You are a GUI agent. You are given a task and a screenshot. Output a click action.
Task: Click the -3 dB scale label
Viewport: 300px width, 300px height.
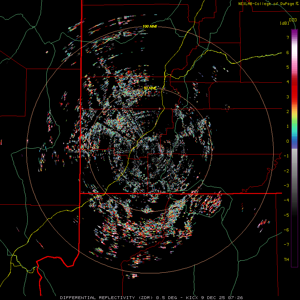coord(286,186)
